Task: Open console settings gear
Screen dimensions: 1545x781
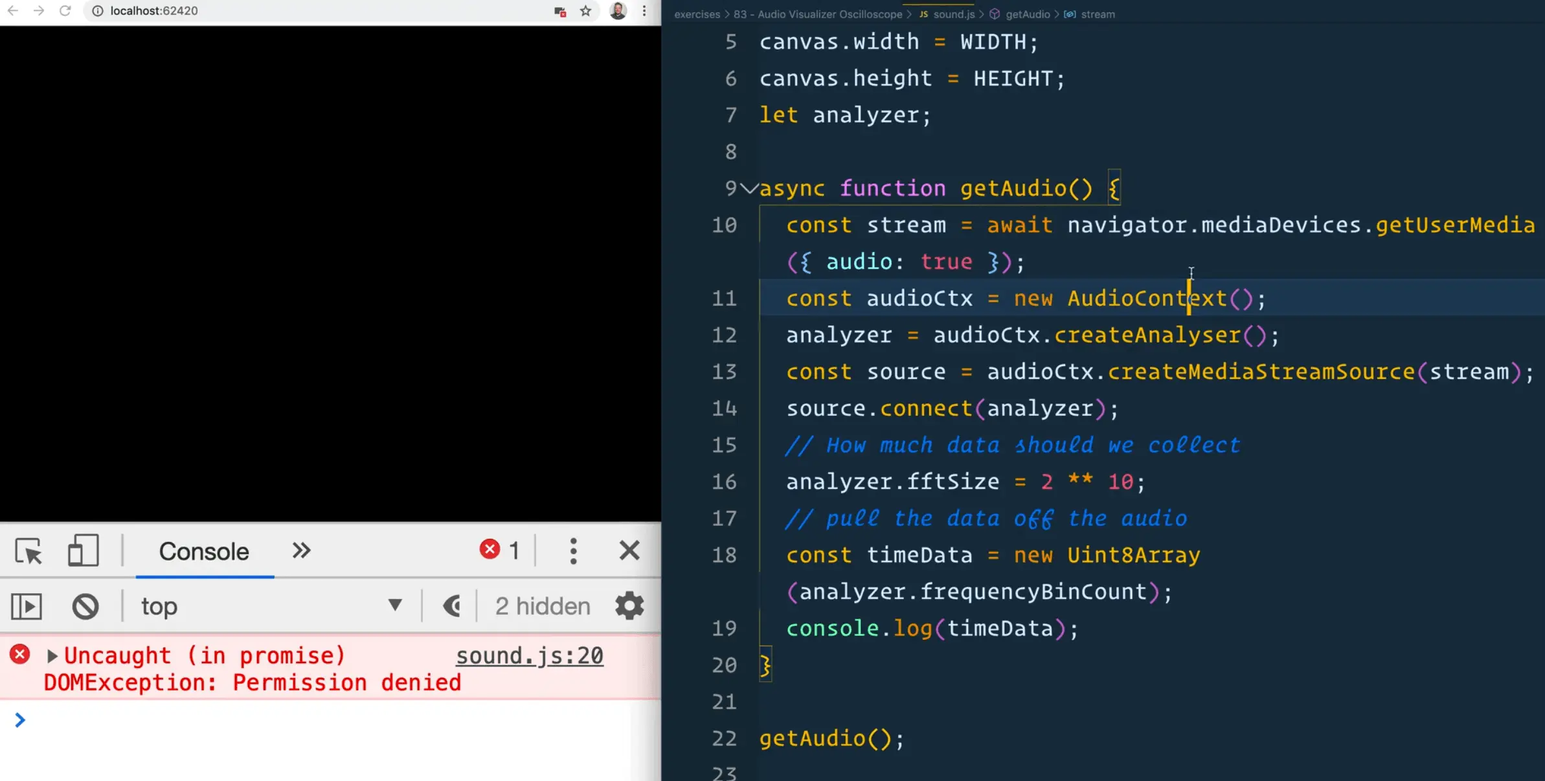Action: click(x=629, y=606)
